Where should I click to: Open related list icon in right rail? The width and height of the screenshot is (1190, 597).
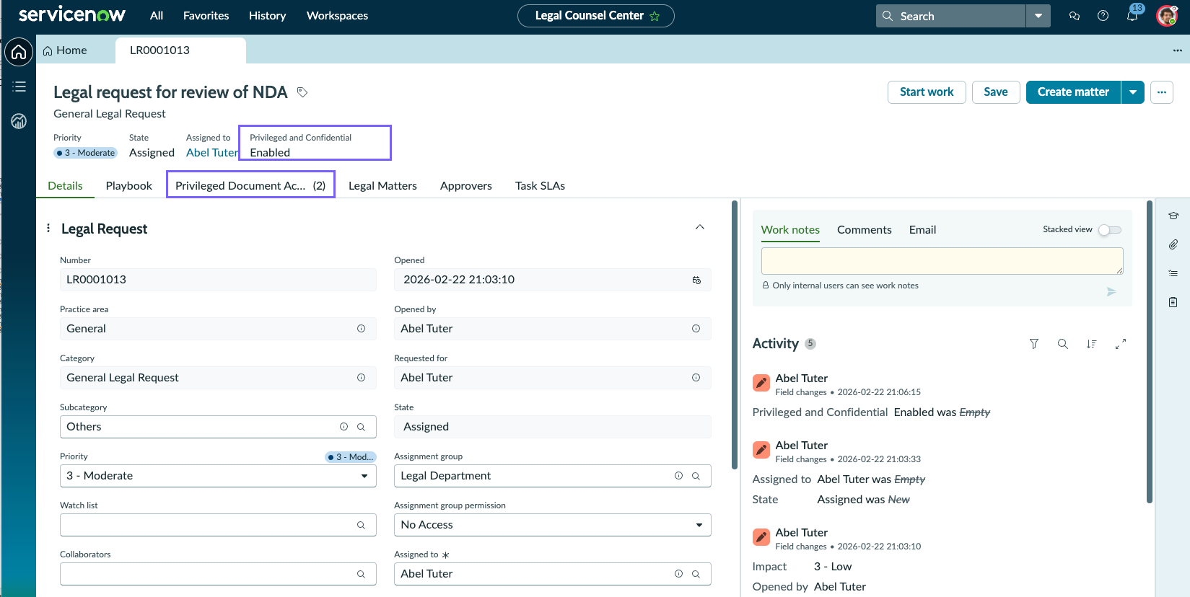(1173, 273)
